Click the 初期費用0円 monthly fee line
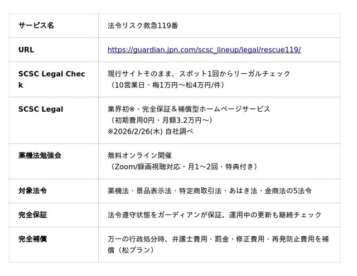The height and width of the screenshot is (276, 357). point(160,120)
